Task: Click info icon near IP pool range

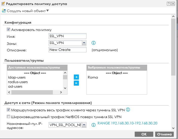Action: [x=93, y=125]
